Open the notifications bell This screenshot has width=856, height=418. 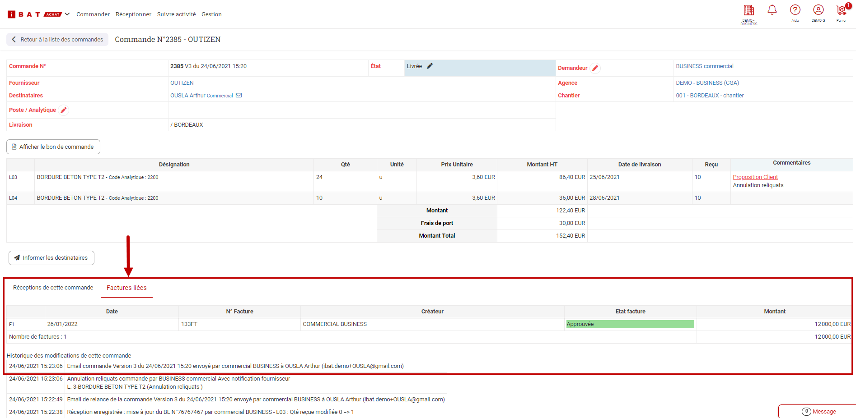[x=772, y=10]
